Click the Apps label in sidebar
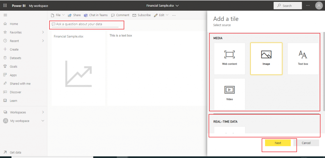 click(13, 75)
